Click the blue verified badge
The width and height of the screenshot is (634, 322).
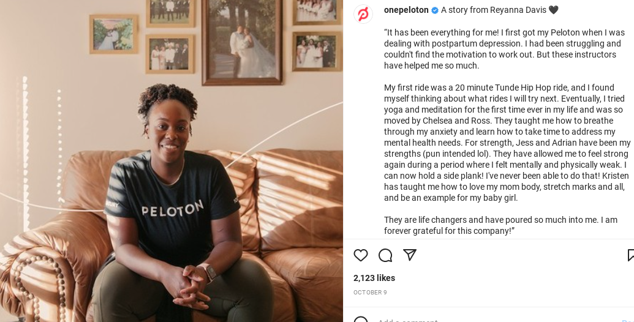pos(435,10)
